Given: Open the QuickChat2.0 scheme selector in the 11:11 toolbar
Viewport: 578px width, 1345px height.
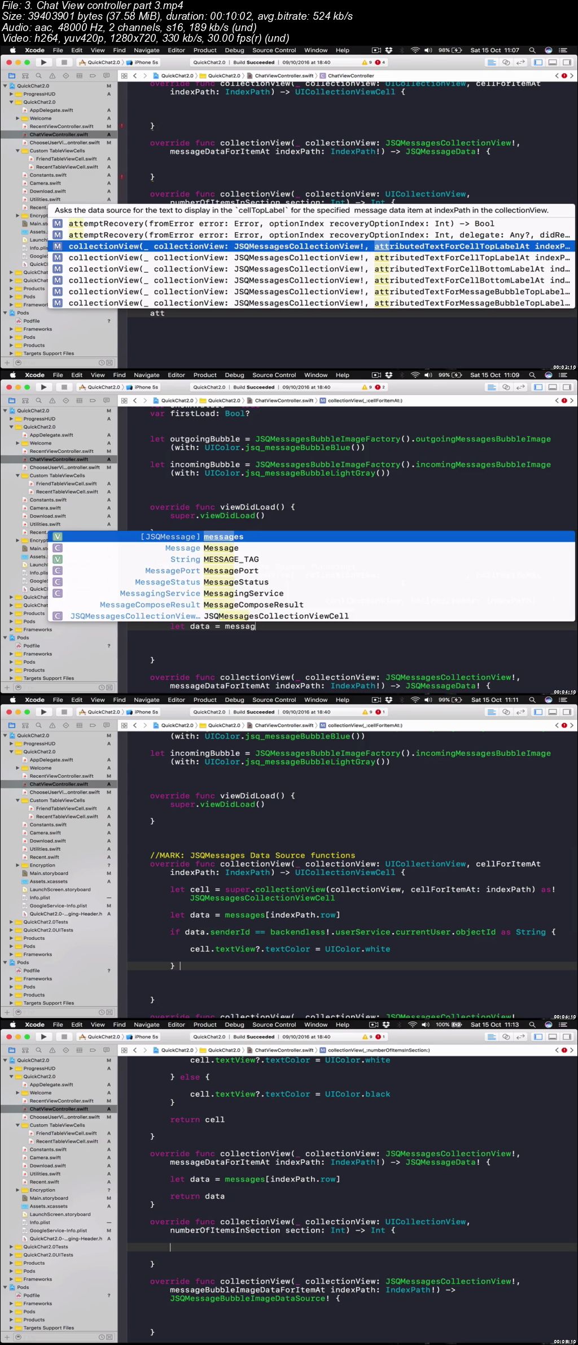Looking at the screenshot, I should tap(99, 712).
